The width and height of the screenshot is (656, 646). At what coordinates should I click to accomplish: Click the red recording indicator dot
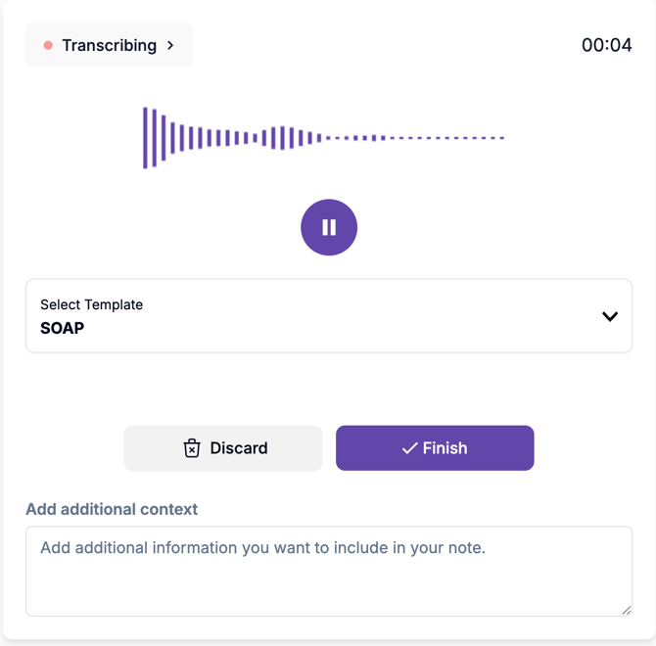point(48,46)
